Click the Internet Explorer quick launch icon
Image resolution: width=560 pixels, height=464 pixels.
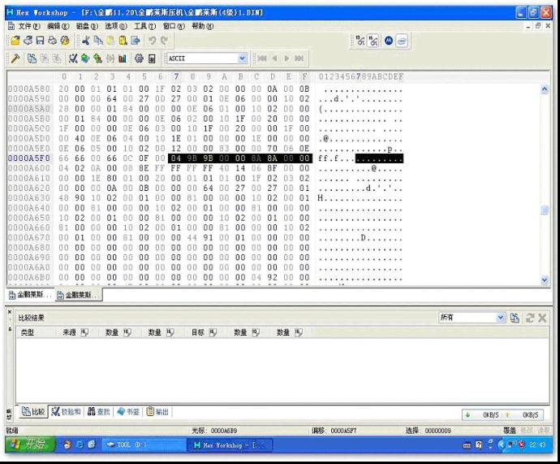[80, 444]
